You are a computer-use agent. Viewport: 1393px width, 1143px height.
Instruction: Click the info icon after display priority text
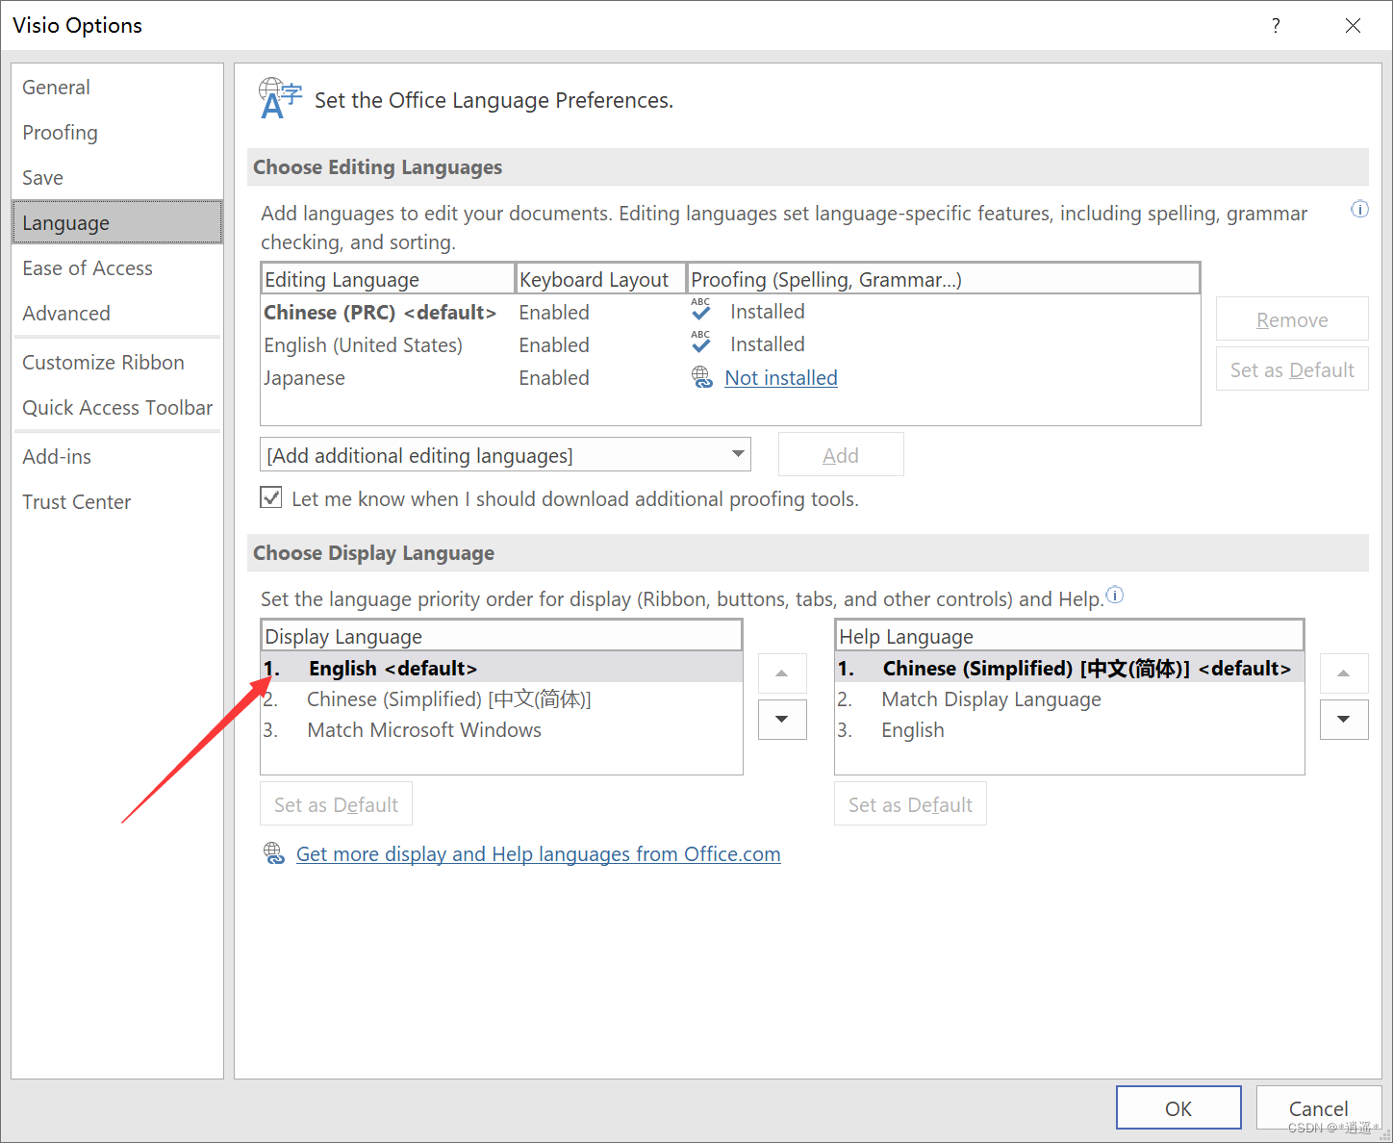coord(1114,595)
